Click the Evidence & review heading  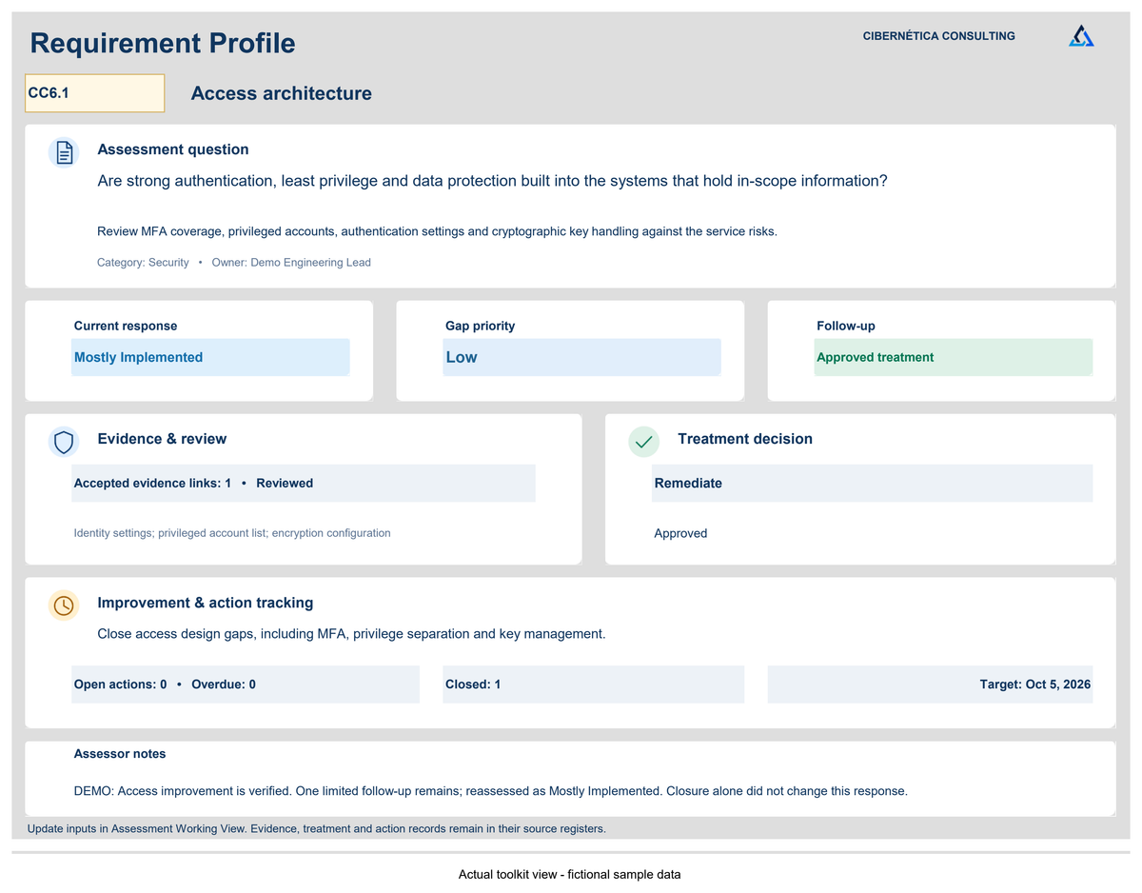coord(162,439)
